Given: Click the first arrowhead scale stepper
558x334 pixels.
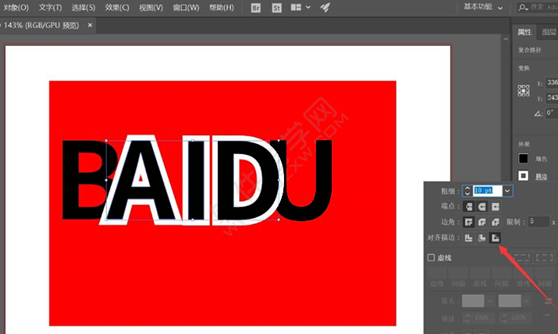Looking at the screenshot, I should tap(467, 318).
